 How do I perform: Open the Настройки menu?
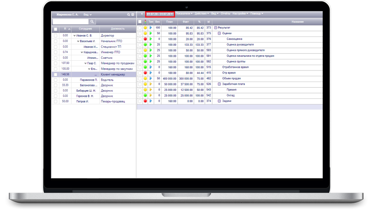[x=240, y=14]
